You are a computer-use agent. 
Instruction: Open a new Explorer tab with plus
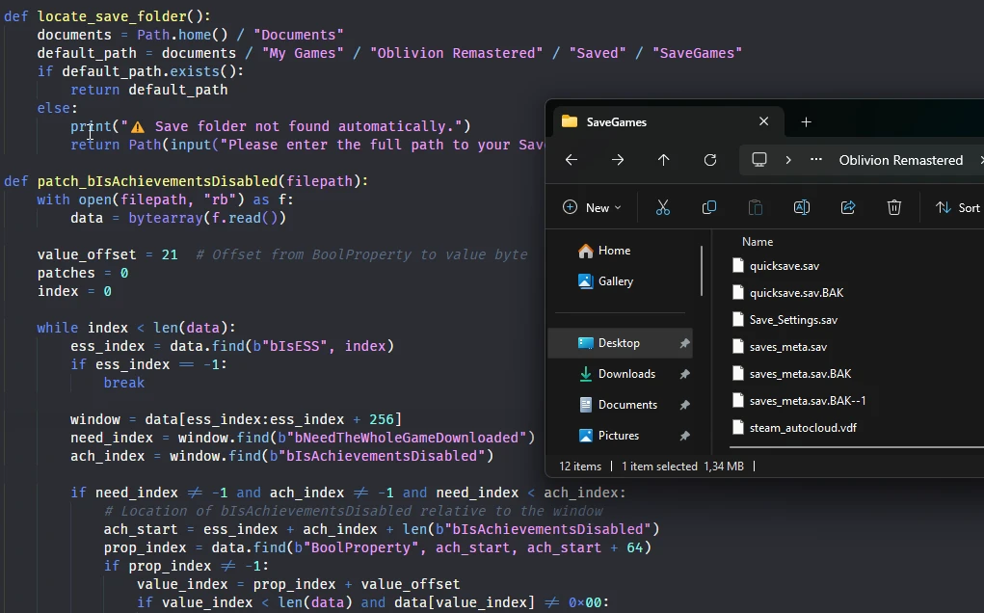click(x=807, y=122)
